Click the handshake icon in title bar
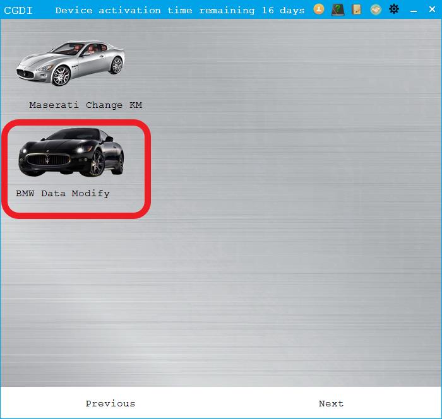Image resolution: width=442 pixels, height=419 pixels. tap(376, 9)
